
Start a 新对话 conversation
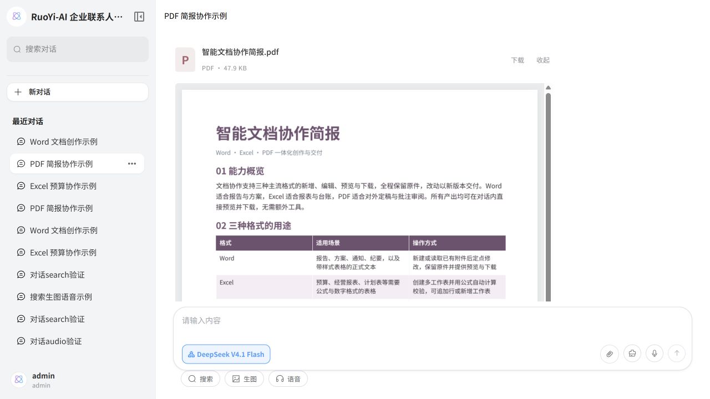coord(78,92)
